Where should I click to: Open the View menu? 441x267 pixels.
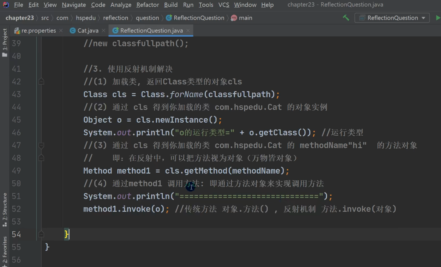tap(50, 5)
